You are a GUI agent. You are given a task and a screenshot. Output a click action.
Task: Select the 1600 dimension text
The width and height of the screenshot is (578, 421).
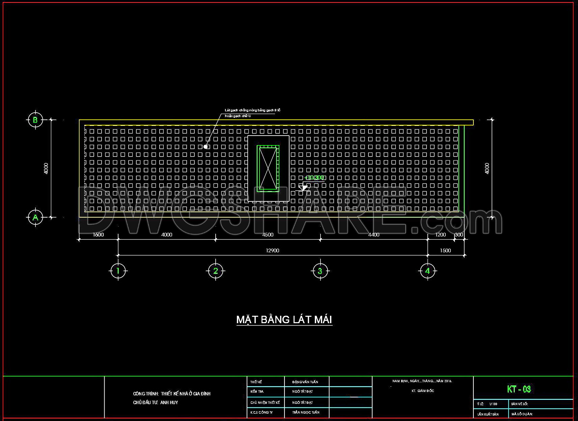[98, 234]
